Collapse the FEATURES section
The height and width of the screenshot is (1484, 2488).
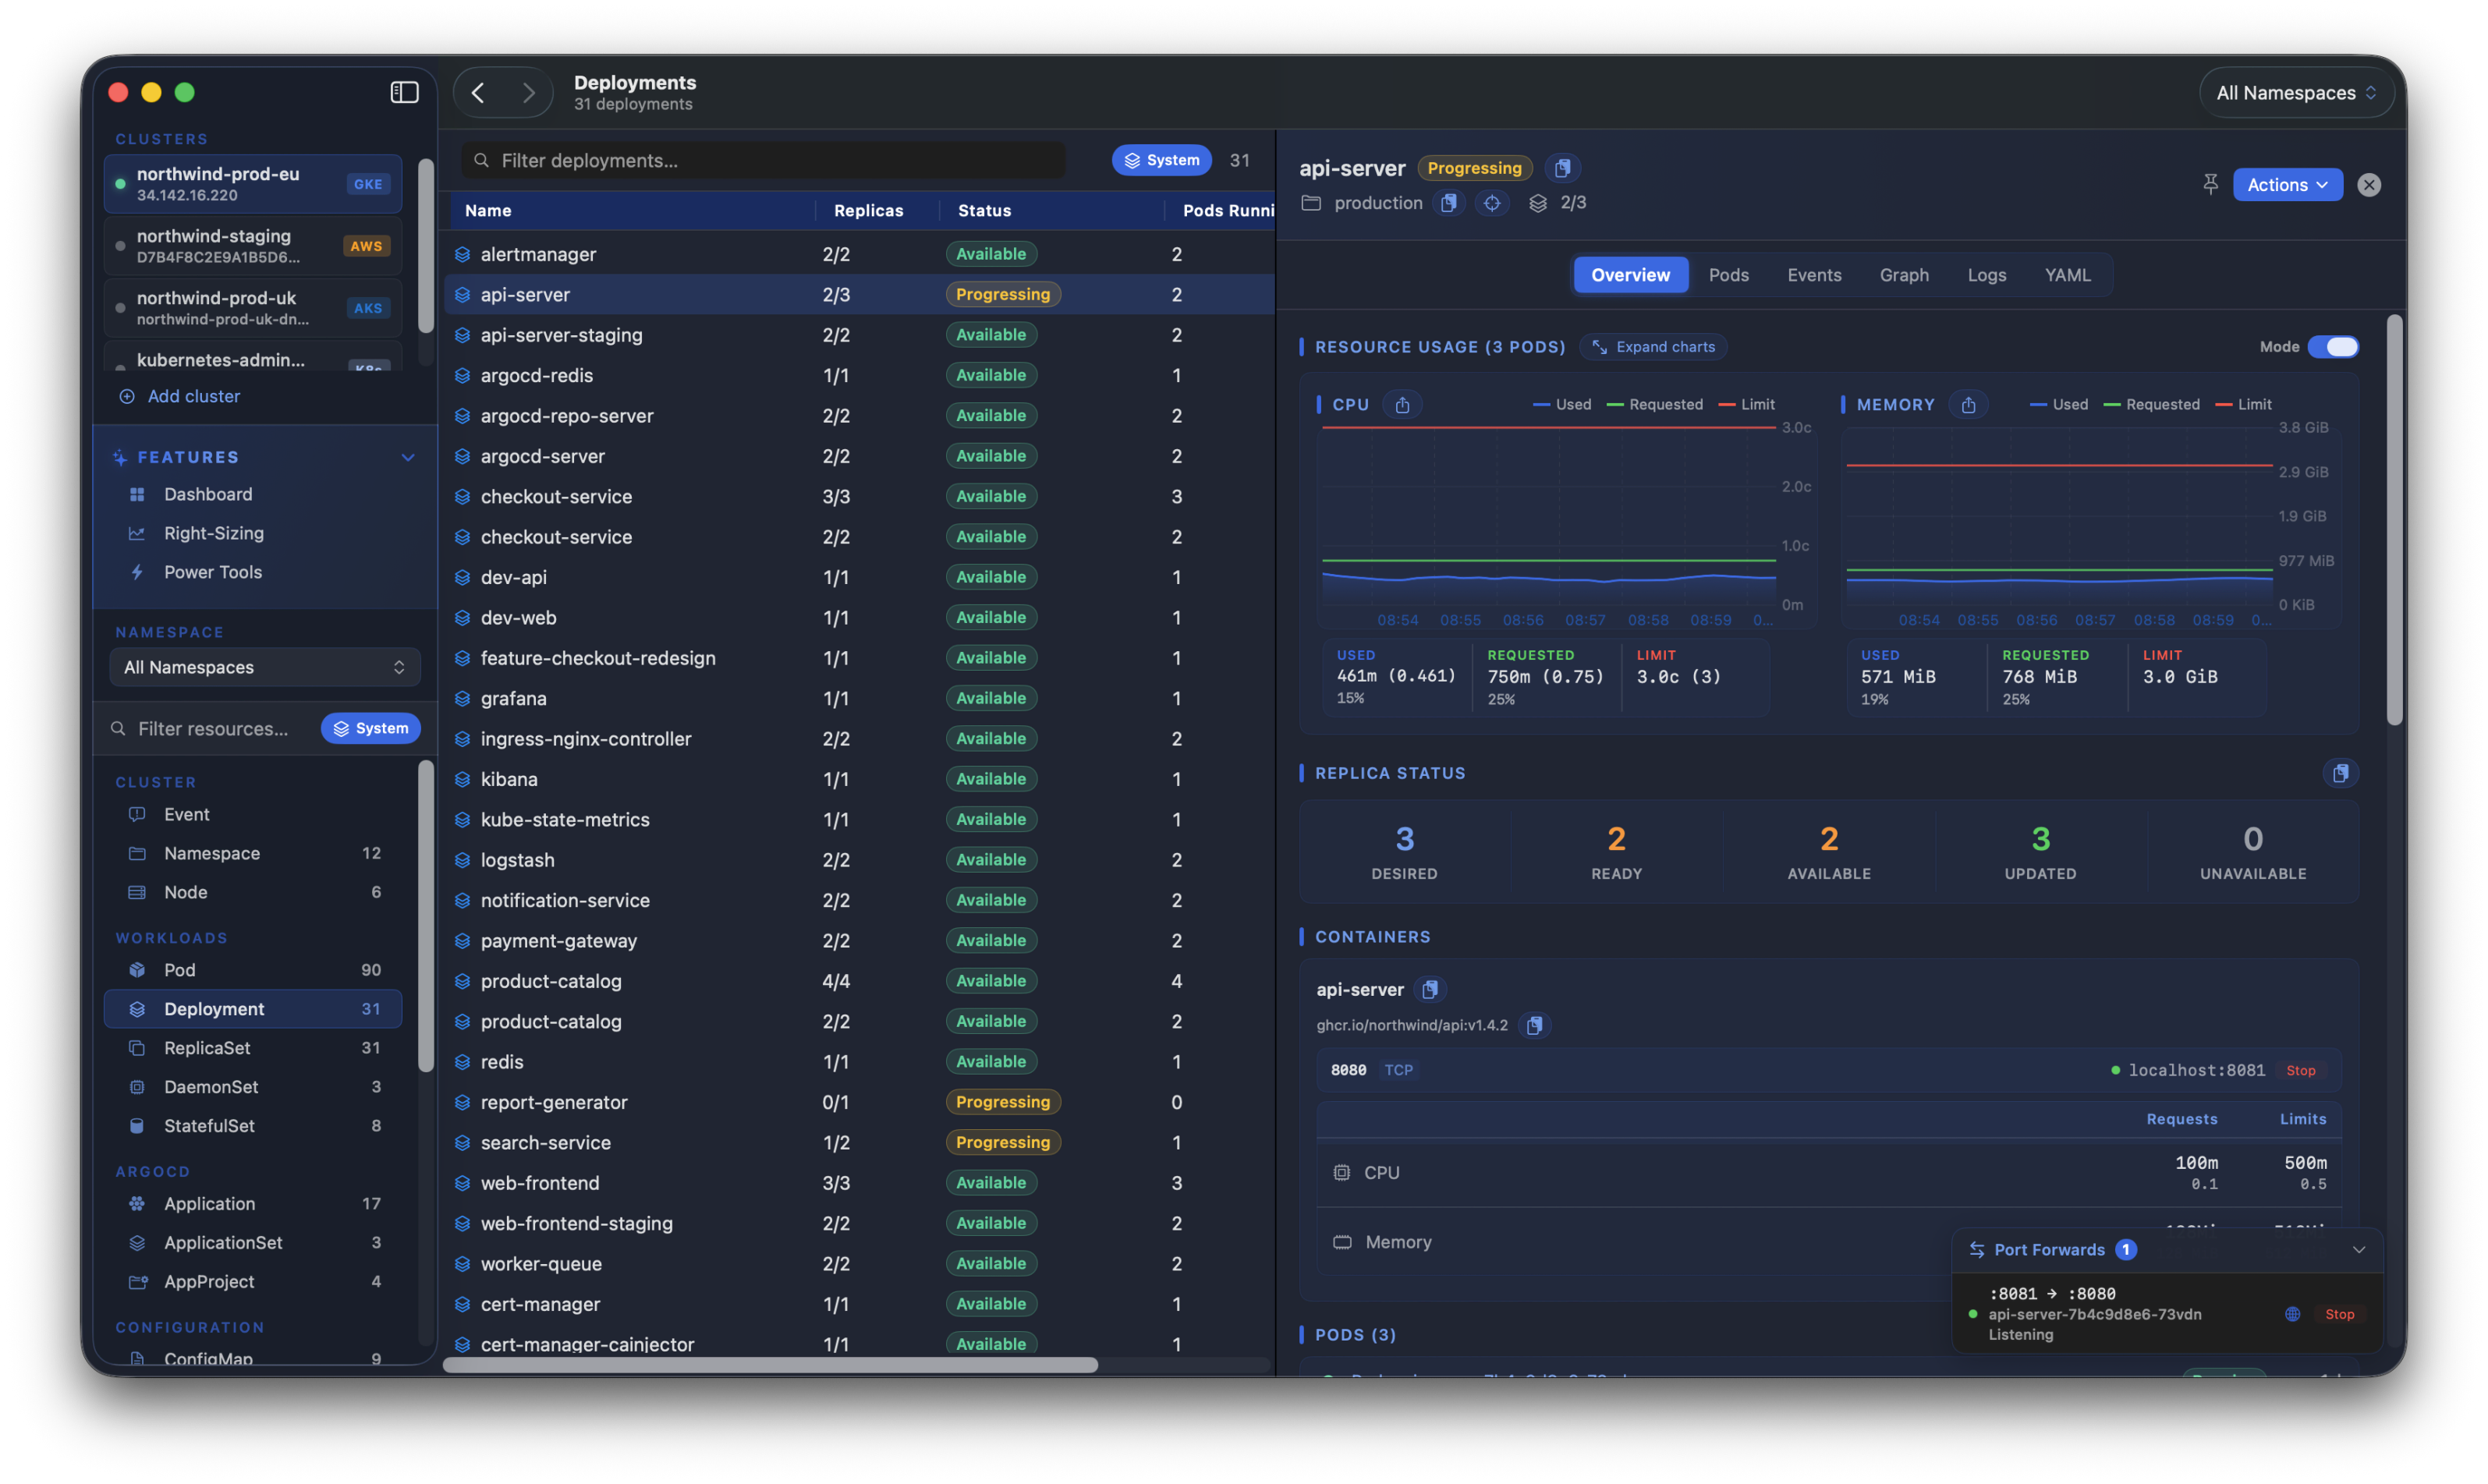408,457
